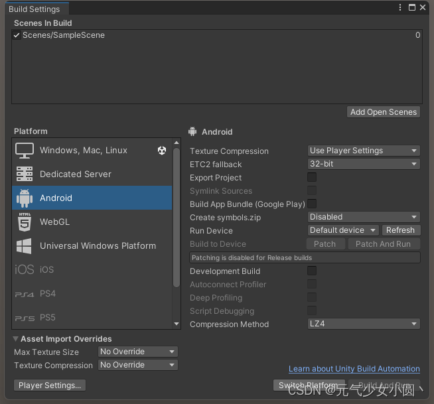
Task: Open the Compression Method LZ4 dropdown
Action: (x=364, y=324)
